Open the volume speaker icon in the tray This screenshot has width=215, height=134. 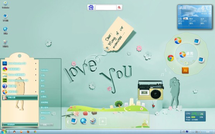click(x=200, y=132)
